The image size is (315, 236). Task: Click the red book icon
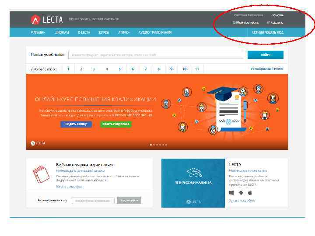click(x=41, y=174)
